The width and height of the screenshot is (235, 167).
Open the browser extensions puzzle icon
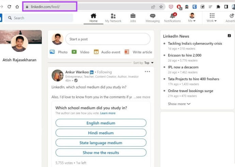(218, 7)
